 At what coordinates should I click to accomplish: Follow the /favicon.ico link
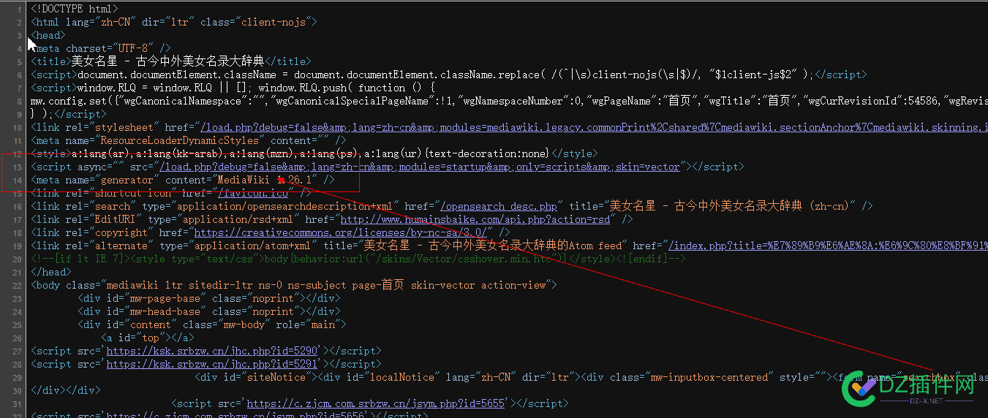[x=252, y=193]
